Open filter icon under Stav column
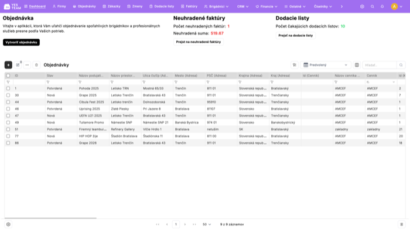410x230 pixels. tap(48, 82)
